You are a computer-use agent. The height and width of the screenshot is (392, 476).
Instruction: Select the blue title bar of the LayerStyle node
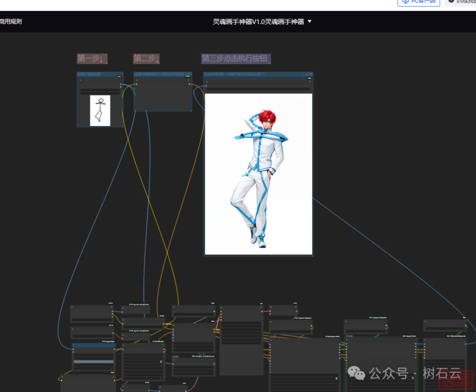94,345
